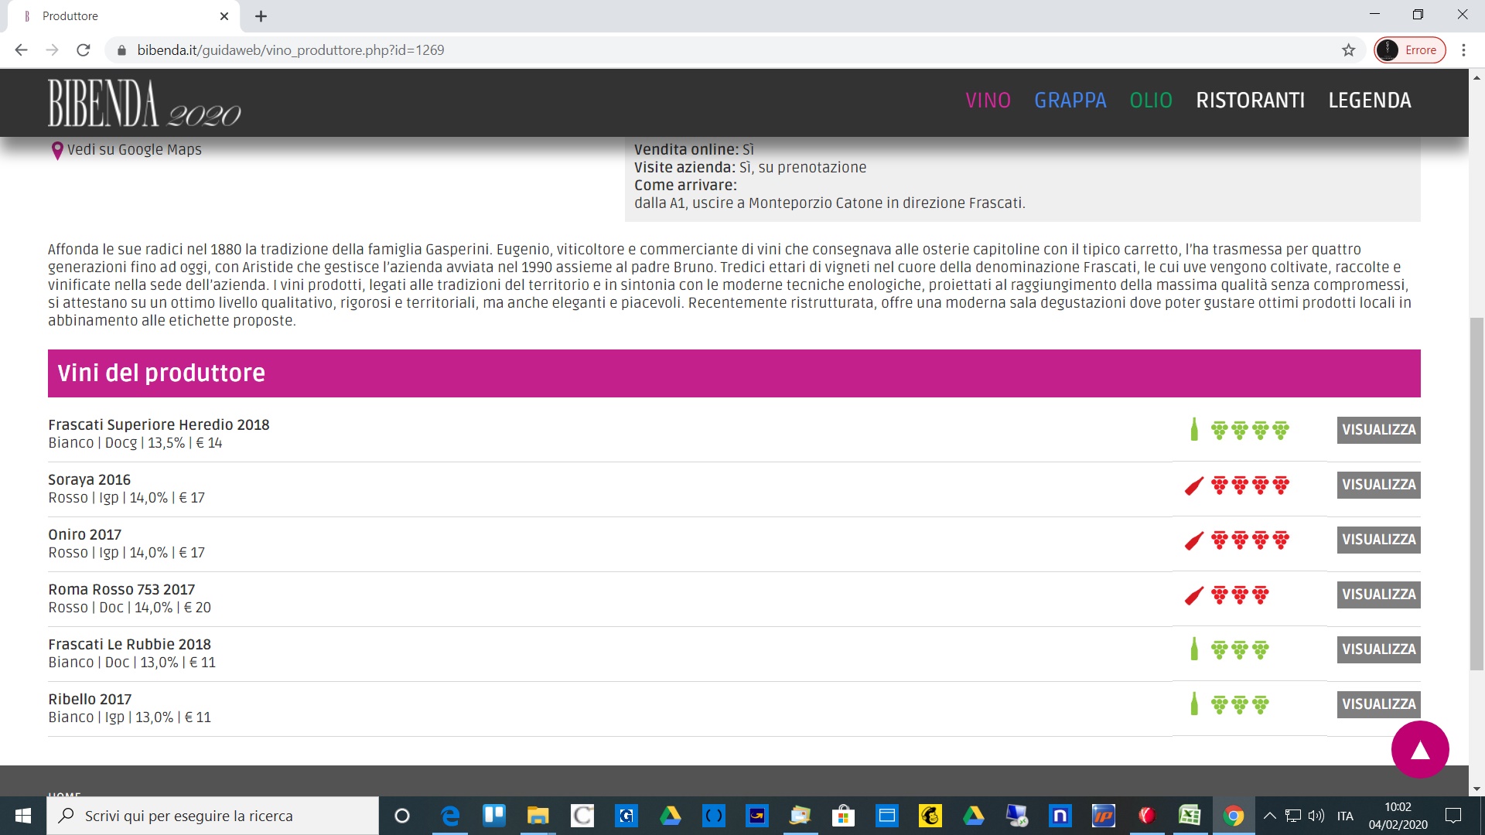This screenshot has width=1485, height=835.
Task: Open Microsoft Edge from the taskbar
Action: [449, 816]
